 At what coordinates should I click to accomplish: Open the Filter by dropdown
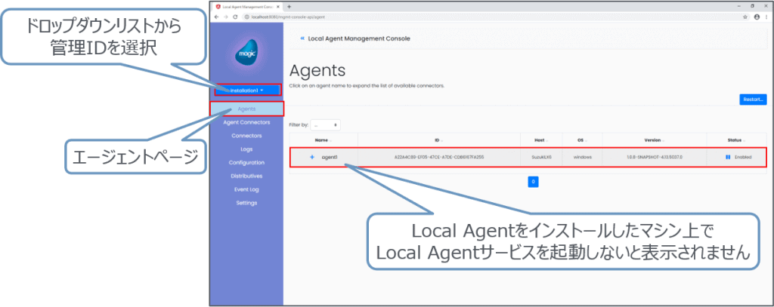tap(326, 124)
